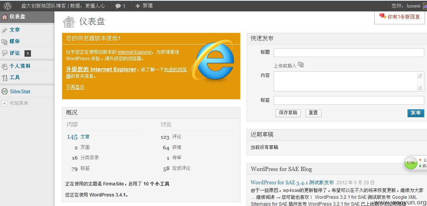Focus the 标签 tags input field
This screenshot has height=206, width=427.
coord(349,100)
